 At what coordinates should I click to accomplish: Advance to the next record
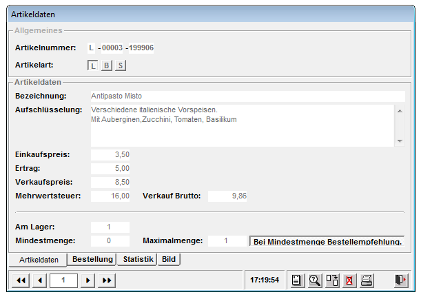click(x=88, y=280)
